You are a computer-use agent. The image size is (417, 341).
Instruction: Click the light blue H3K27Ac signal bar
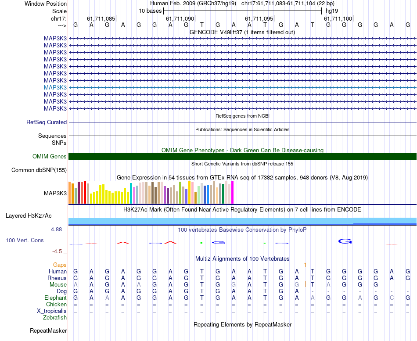click(242, 221)
